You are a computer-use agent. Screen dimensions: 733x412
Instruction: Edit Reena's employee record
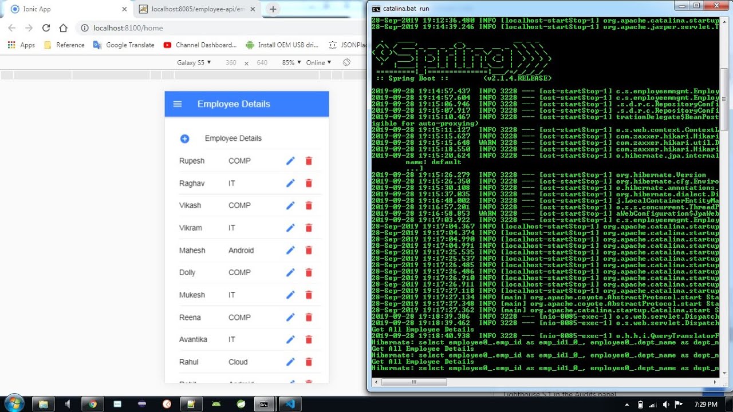click(x=290, y=317)
